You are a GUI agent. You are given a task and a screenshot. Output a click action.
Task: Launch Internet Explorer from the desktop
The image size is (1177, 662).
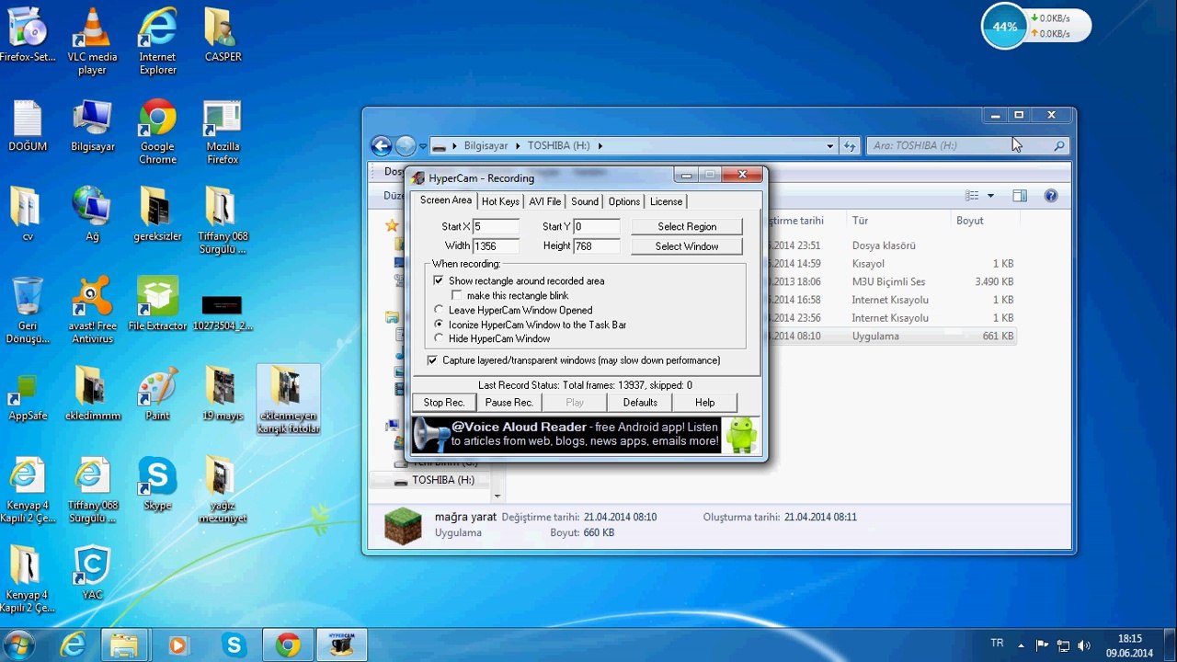pyautogui.click(x=157, y=41)
